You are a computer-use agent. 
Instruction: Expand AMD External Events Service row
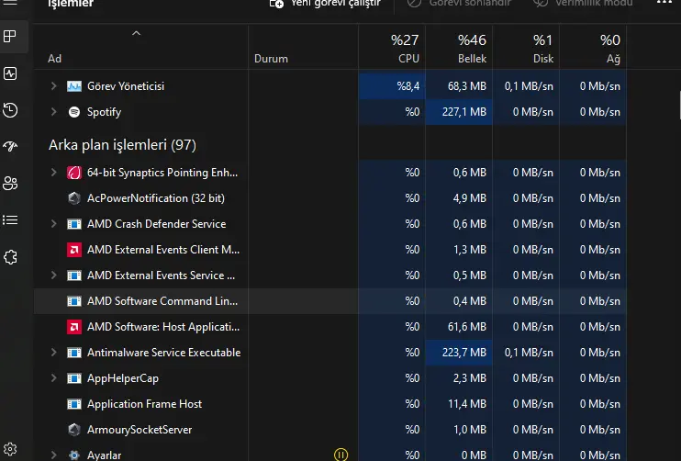click(x=53, y=275)
